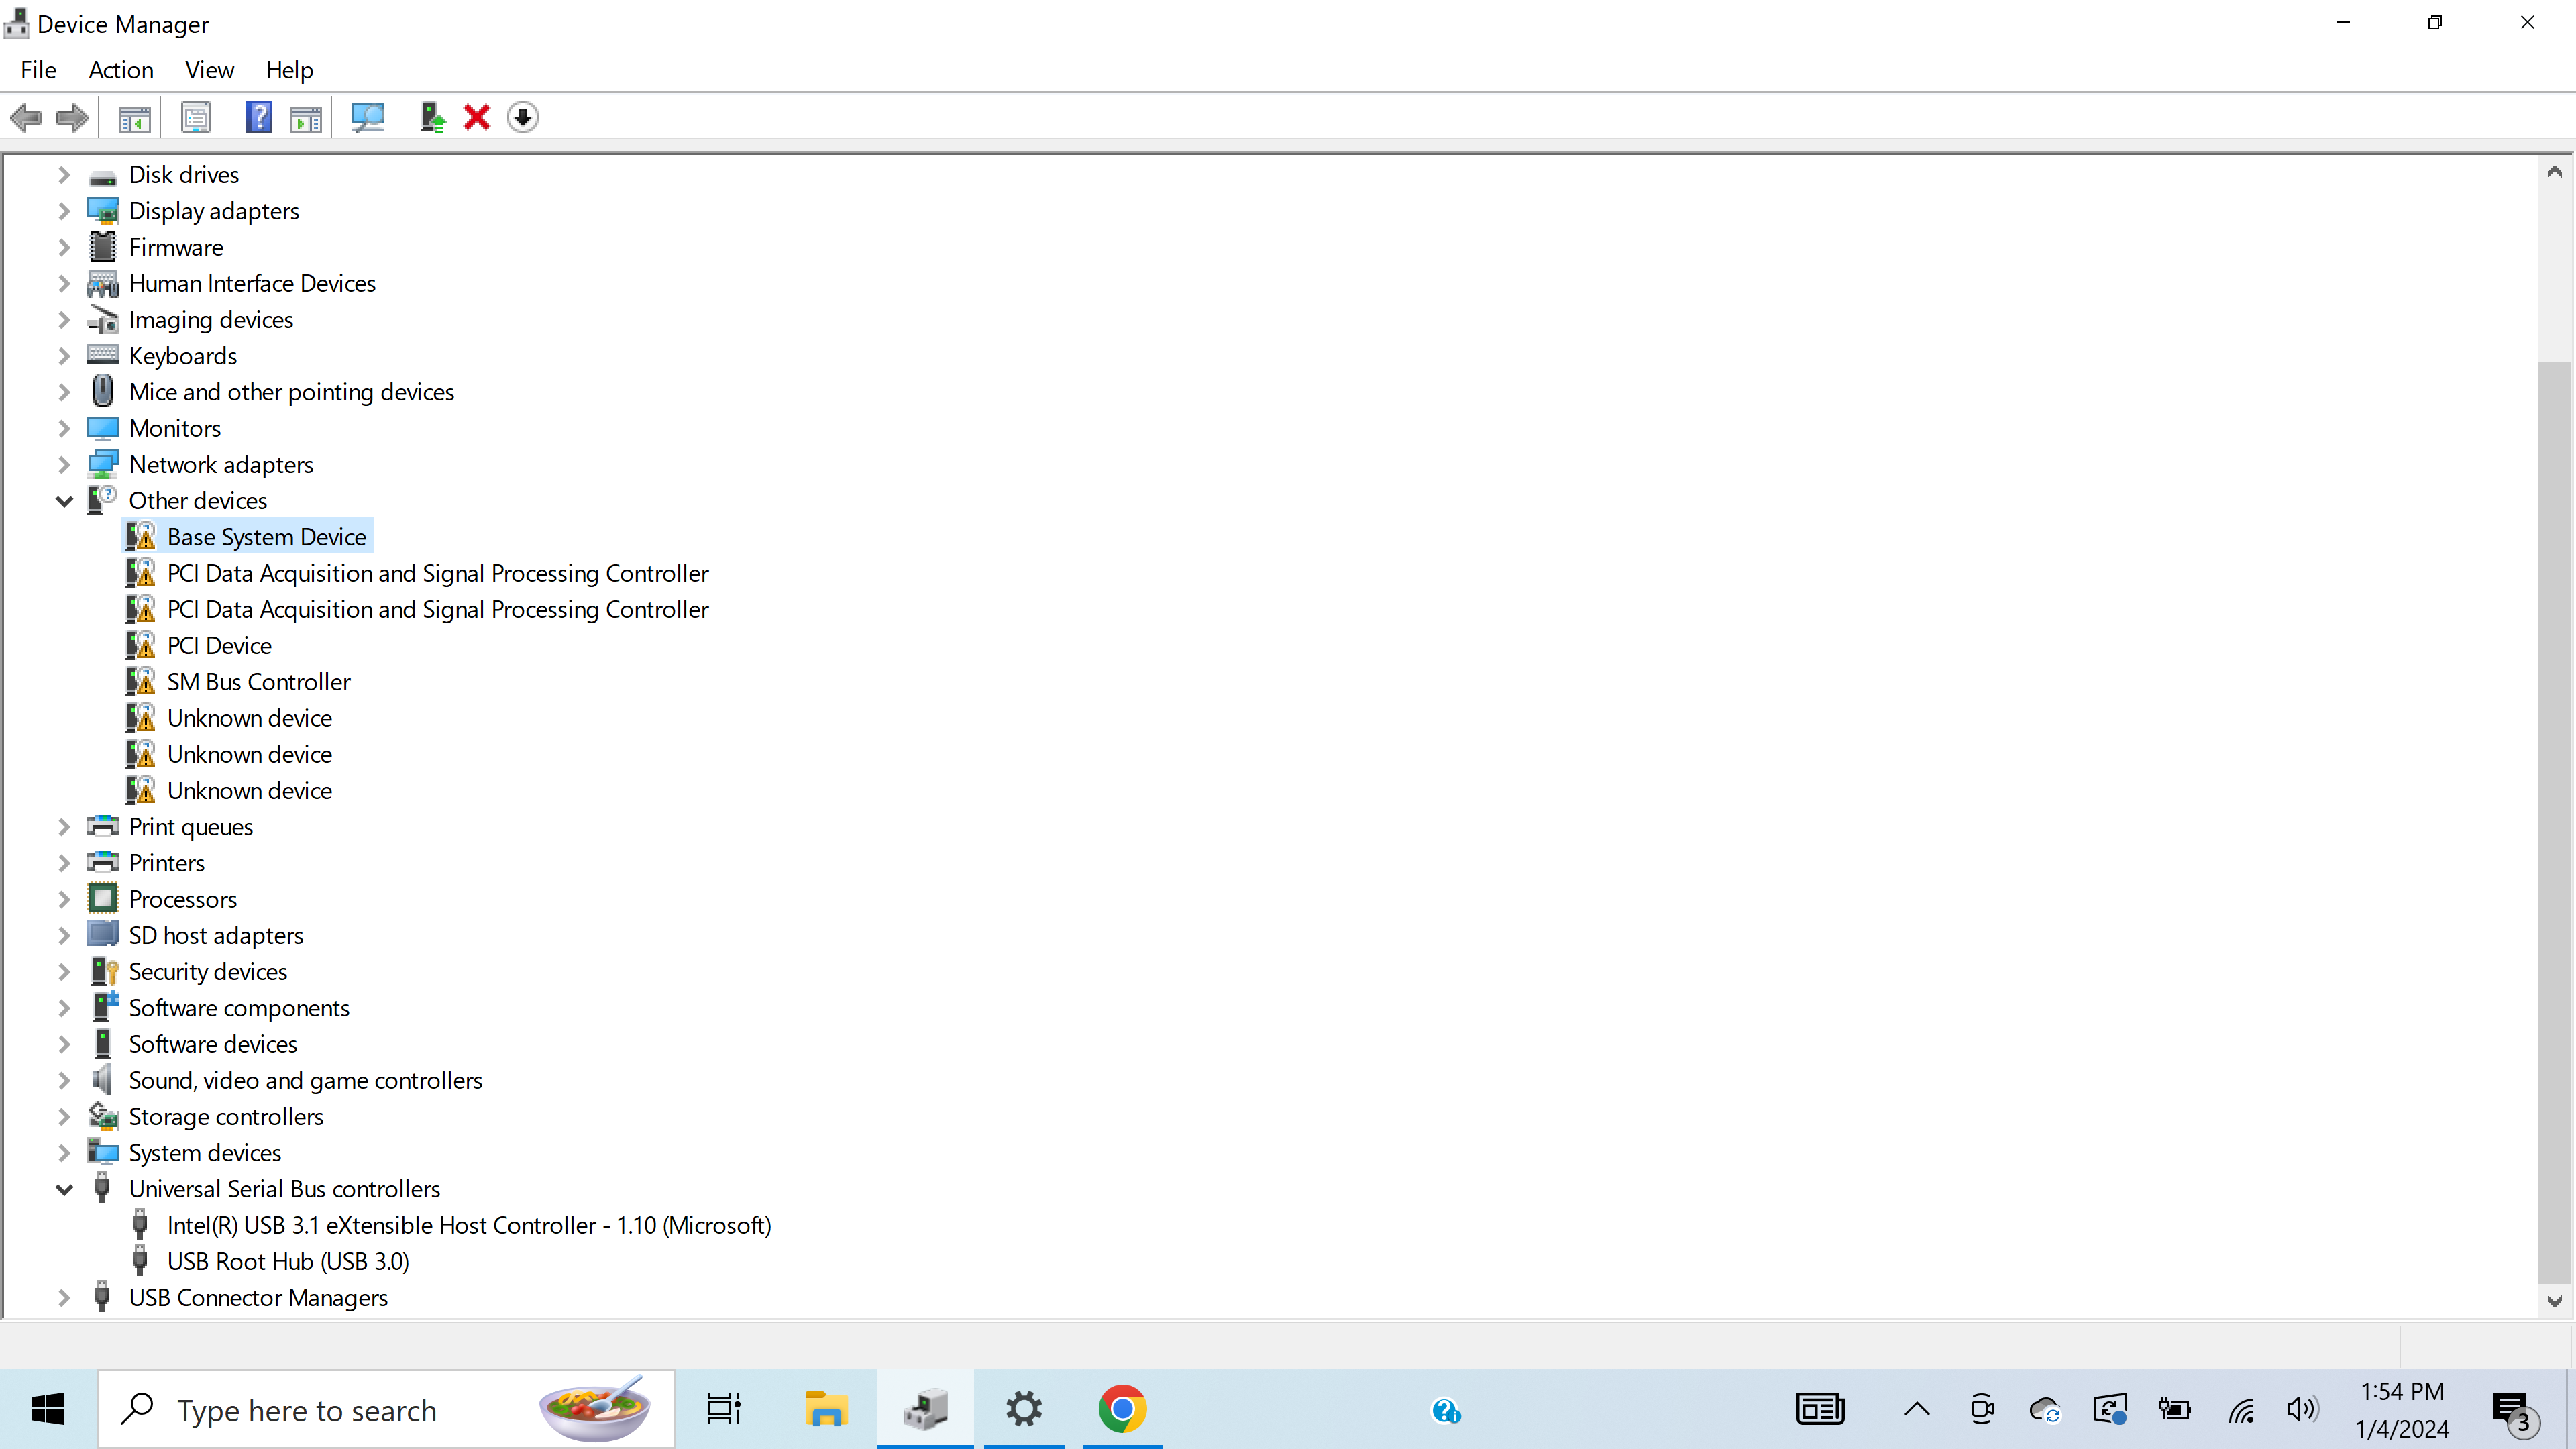Open the View menu
Viewport: 2576px width, 1449px height.
(x=209, y=70)
